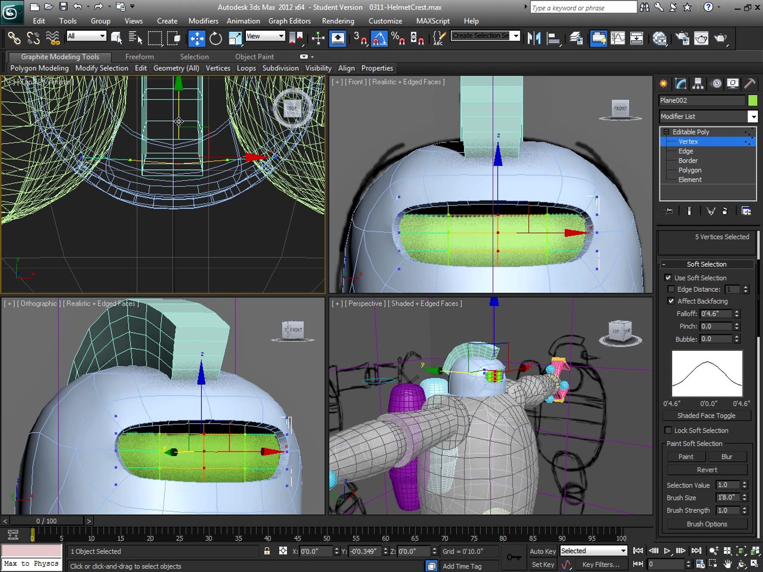Open the Curve Editor icon
The height and width of the screenshot is (572, 763).
point(618,38)
